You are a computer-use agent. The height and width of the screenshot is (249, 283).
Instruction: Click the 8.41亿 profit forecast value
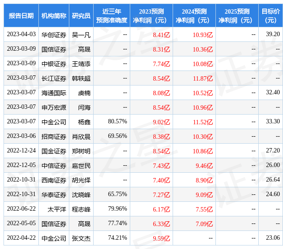point(161,34)
